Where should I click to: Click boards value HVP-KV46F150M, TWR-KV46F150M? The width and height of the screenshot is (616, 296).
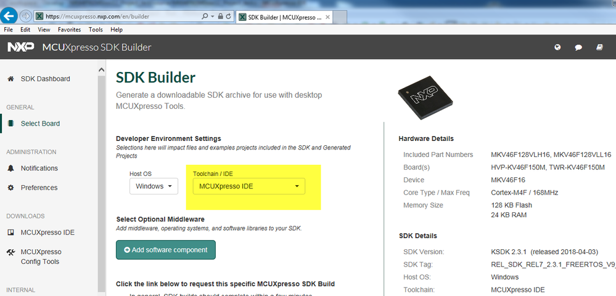pos(548,167)
